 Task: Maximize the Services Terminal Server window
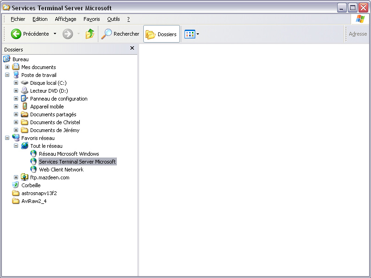[x=352, y=8]
